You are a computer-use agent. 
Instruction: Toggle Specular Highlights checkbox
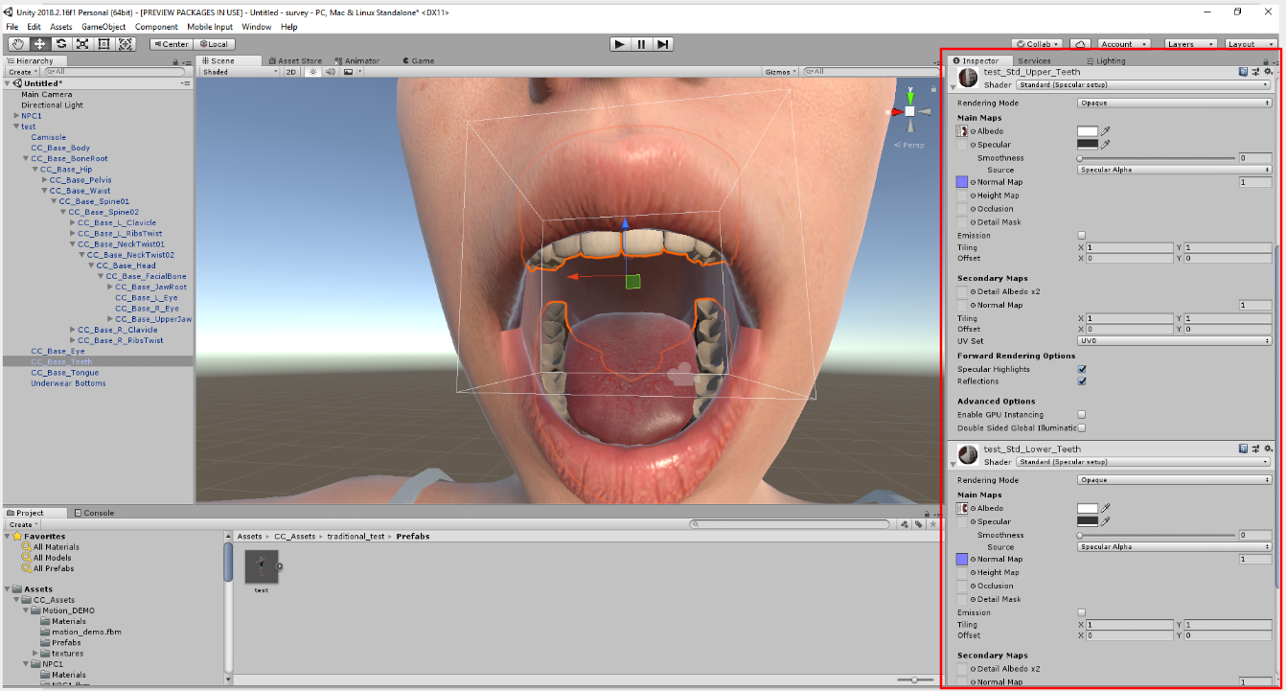(1082, 369)
